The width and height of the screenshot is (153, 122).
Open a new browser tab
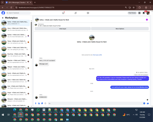[x=35, y=2]
